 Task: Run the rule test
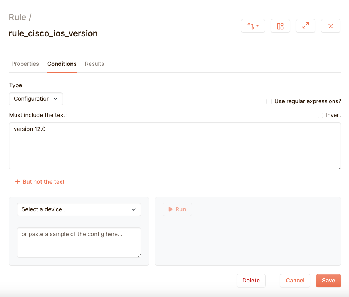(x=177, y=209)
